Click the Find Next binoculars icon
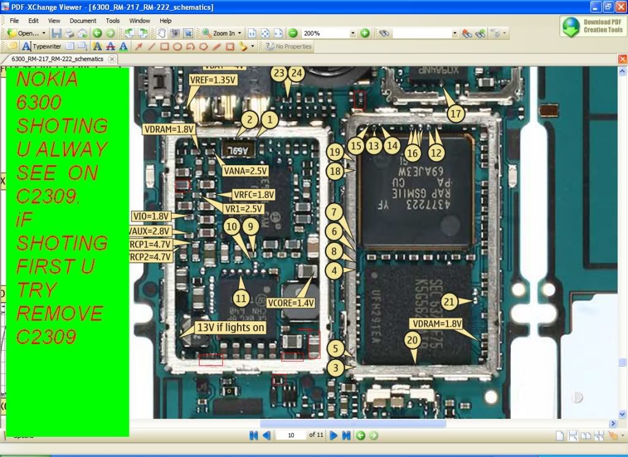628x457 pixels. 480,33
